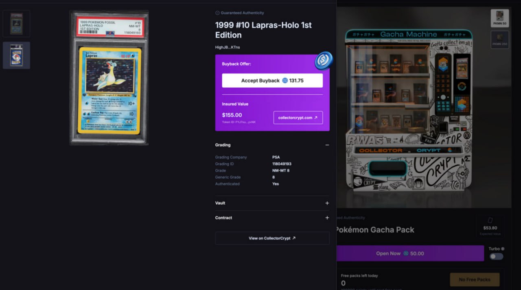Toggle the Turbo switch
This screenshot has height=290, width=521.
pyautogui.click(x=496, y=257)
